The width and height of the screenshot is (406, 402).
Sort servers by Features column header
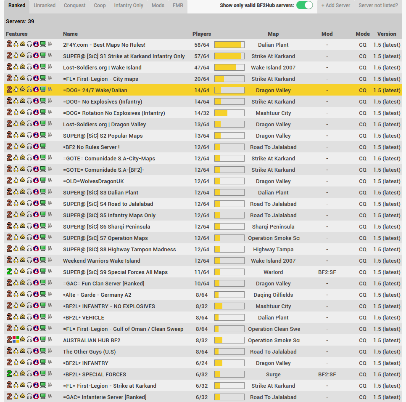click(x=17, y=34)
